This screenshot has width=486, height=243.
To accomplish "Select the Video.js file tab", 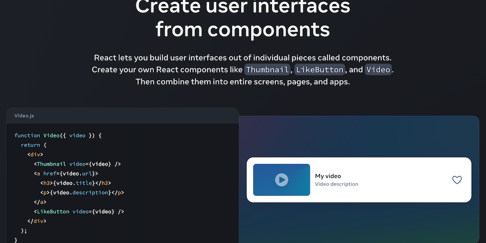I will pos(24,116).
